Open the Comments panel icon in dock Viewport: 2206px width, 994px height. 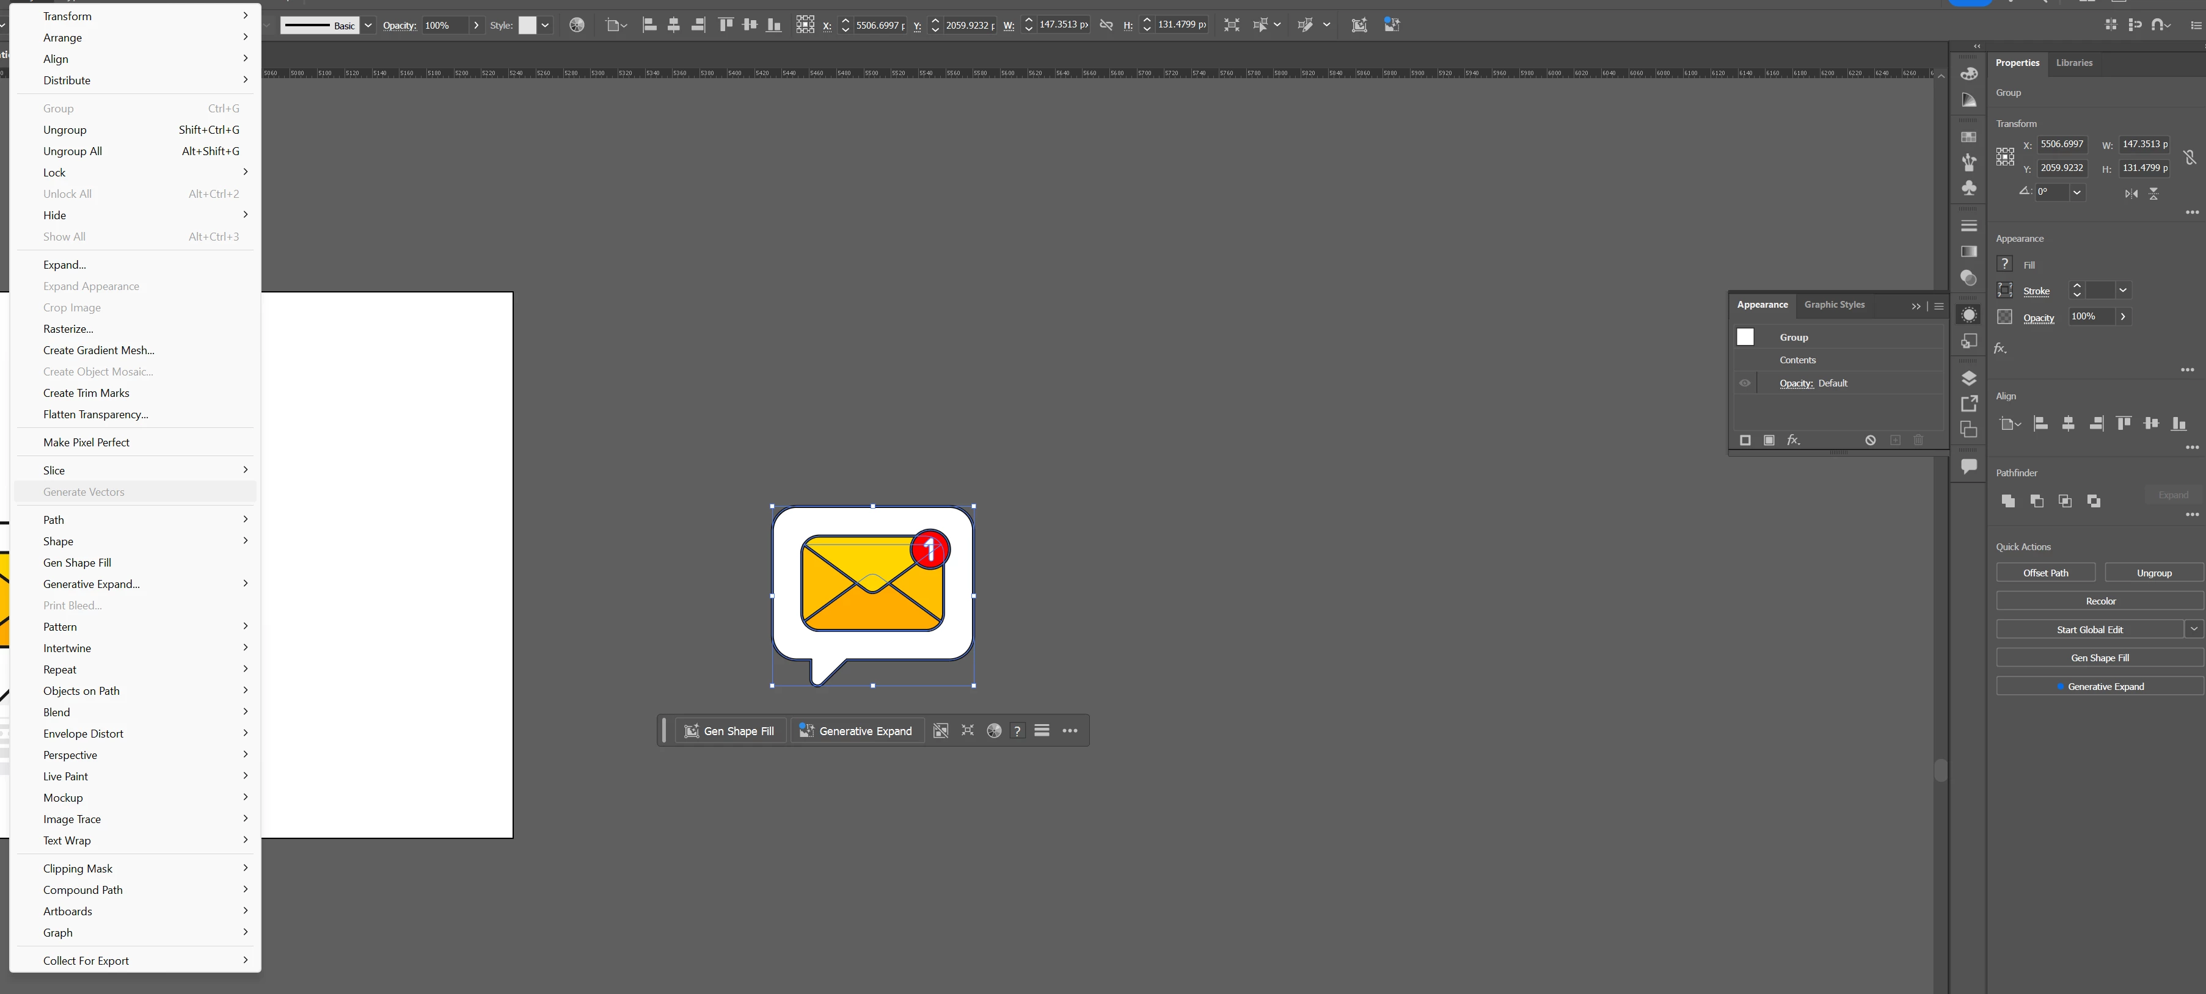pyautogui.click(x=1969, y=466)
